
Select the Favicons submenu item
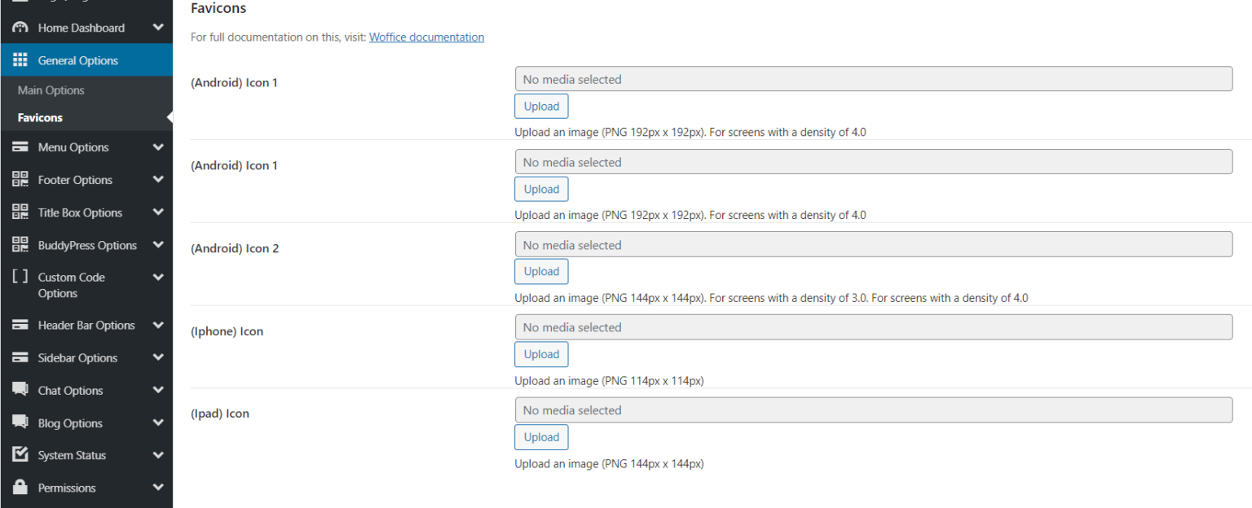(40, 118)
